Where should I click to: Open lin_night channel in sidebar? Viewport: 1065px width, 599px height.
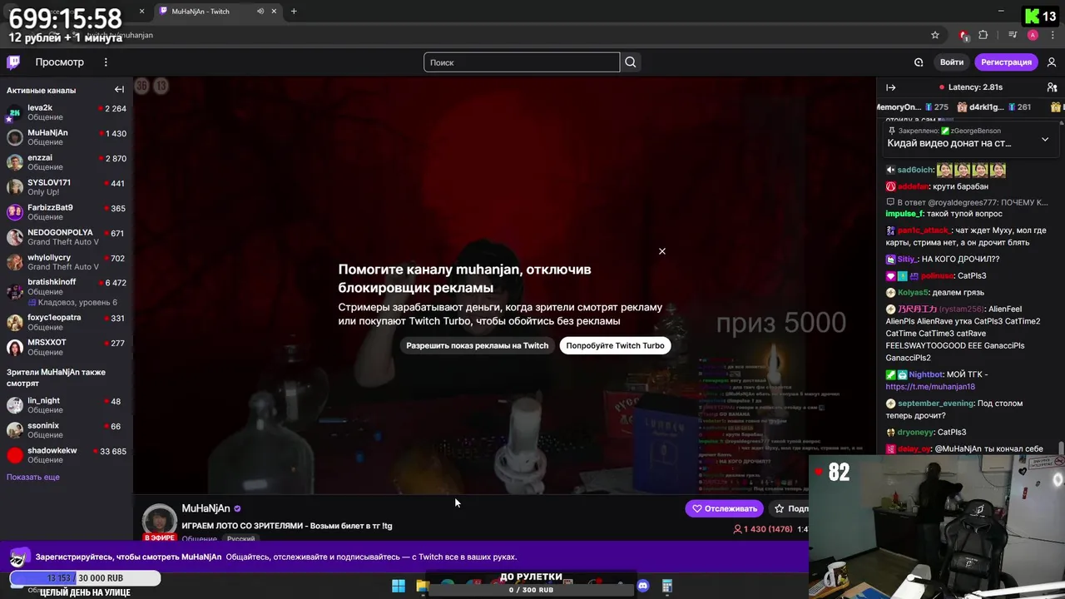pyautogui.click(x=67, y=405)
